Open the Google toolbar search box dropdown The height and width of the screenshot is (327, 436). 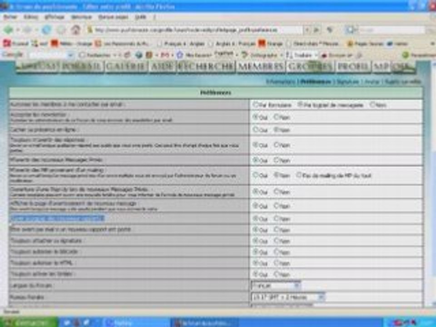(x=71, y=55)
